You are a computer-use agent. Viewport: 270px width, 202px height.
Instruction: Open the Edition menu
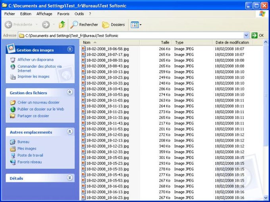(26, 14)
